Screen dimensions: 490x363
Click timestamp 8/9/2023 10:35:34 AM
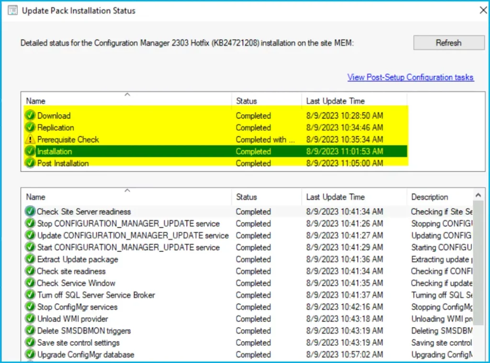click(x=345, y=139)
